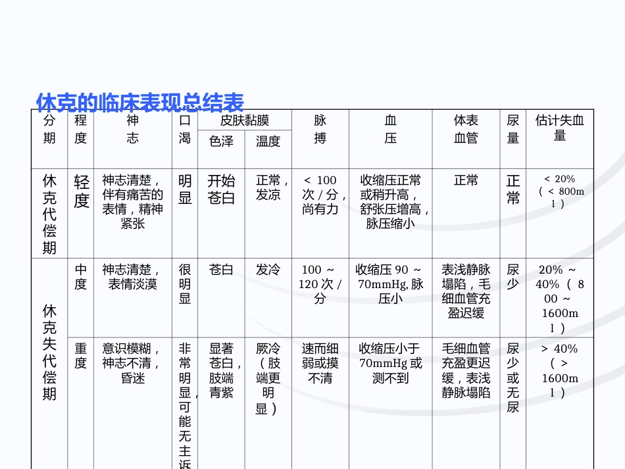The height and width of the screenshot is (469, 625).
Task: Select the title 休克的临床表现总结表
Action: pos(140,103)
